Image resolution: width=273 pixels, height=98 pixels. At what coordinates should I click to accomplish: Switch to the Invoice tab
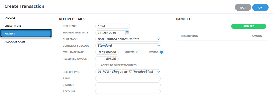pos(26,18)
